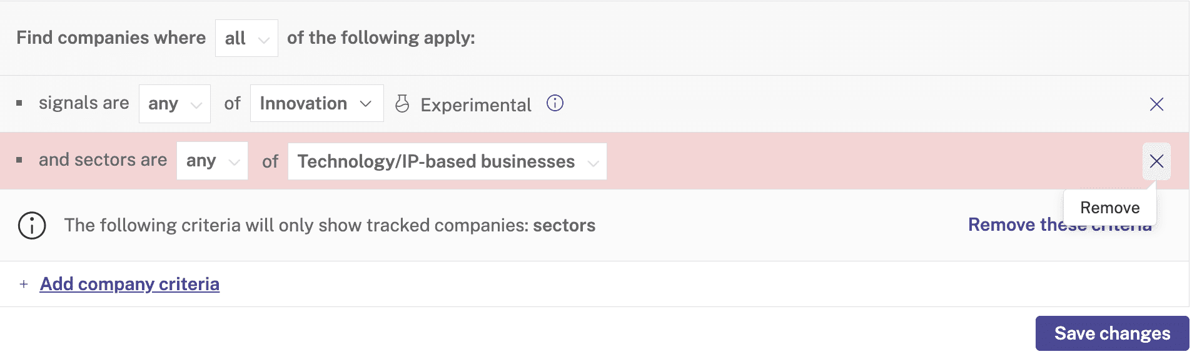The width and height of the screenshot is (1197, 364).
Task: Remove the sectors criteria row
Action: (1156, 161)
